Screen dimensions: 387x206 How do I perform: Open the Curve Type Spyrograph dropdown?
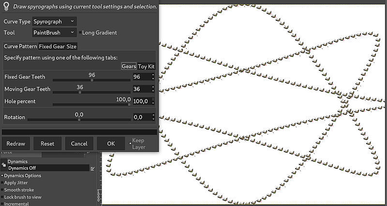(x=54, y=21)
